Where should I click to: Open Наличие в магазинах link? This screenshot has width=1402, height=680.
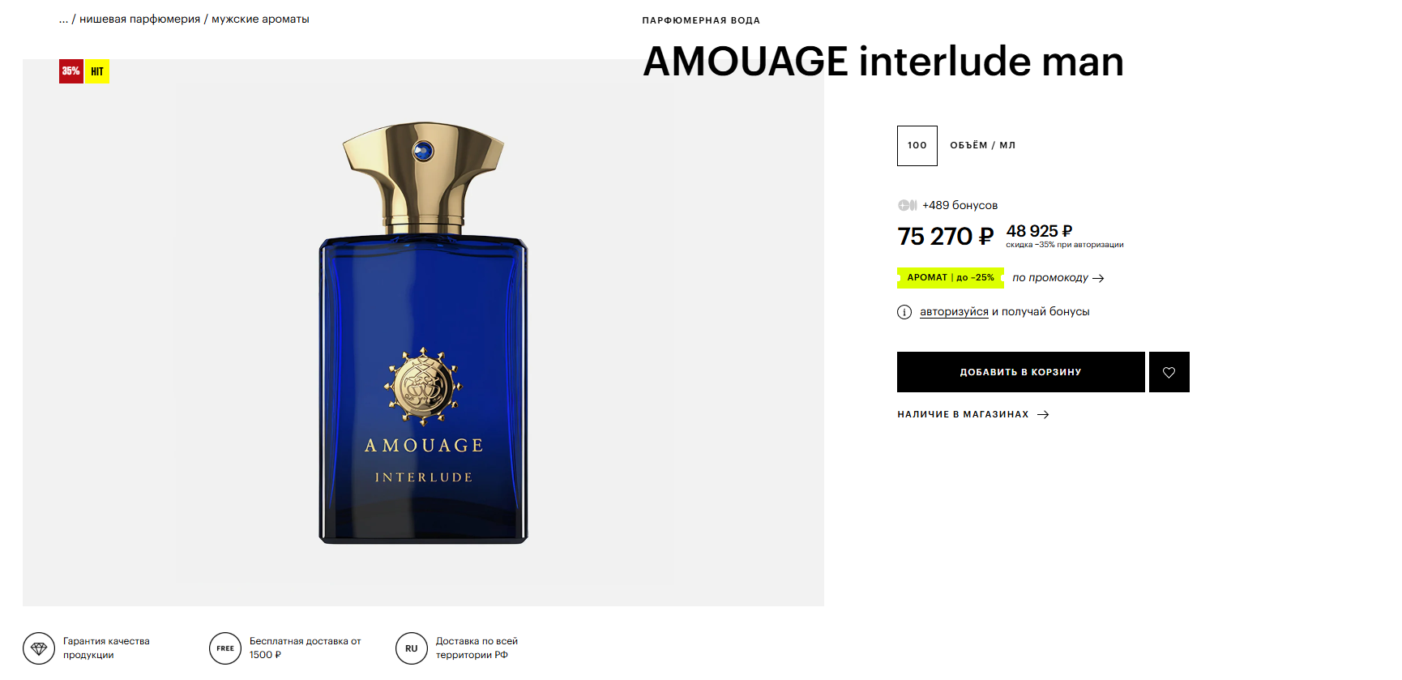coord(963,414)
